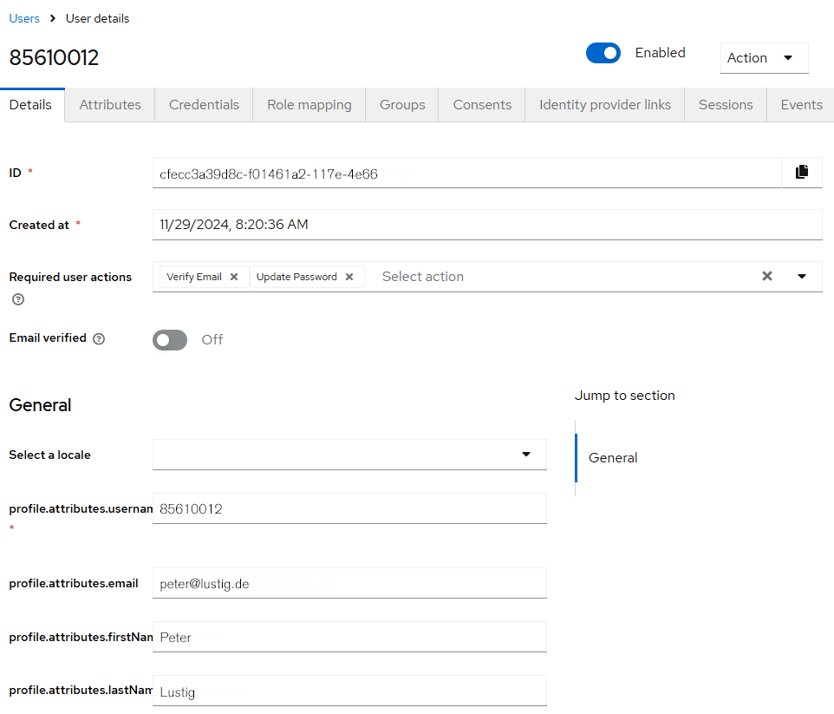This screenshot has height=714, width=834.
Task: Open help for Required user actions
Action: [x=18, y=299]
